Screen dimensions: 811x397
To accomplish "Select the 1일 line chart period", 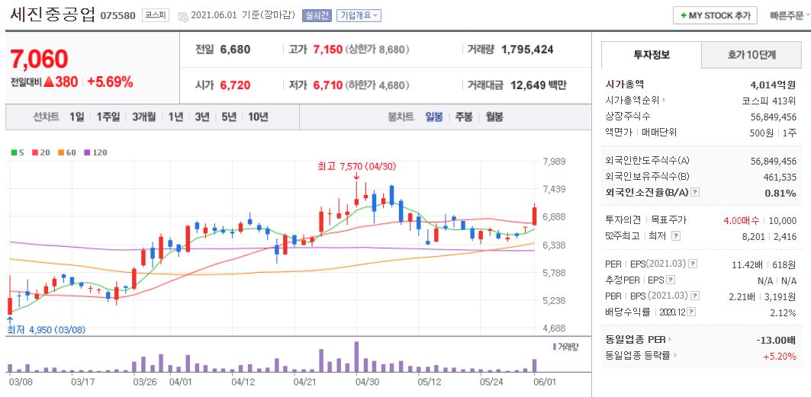I will [x=76, y=117].
